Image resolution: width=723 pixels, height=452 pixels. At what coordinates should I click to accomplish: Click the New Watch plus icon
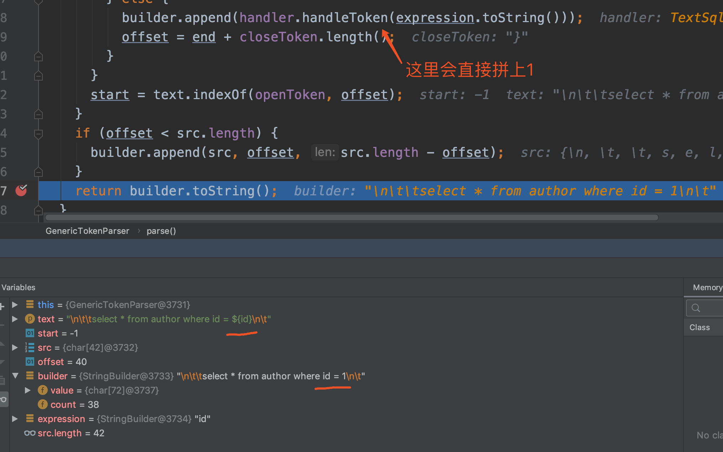tap(2, 306)
